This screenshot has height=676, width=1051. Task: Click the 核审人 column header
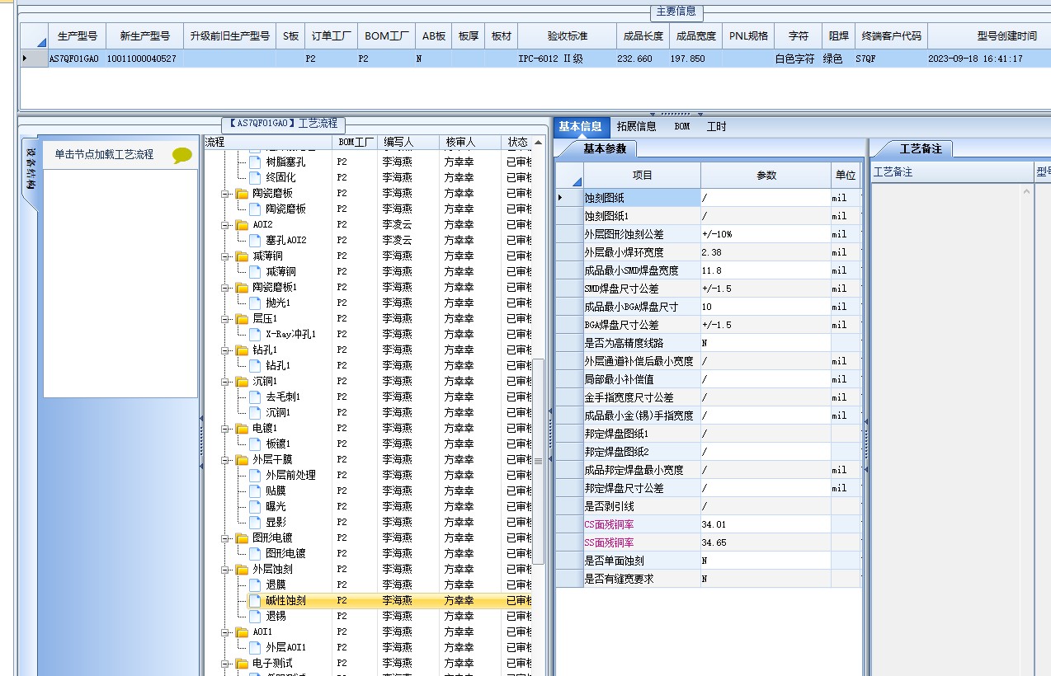click(x=471, y=143)
